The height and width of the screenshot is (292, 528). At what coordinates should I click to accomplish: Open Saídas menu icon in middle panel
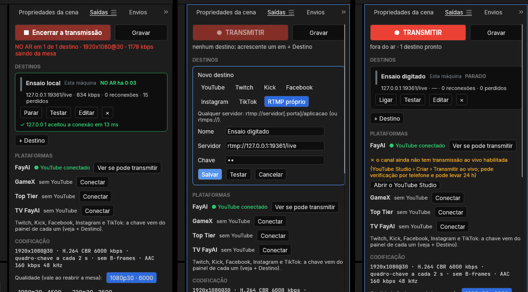coord(291,12)
